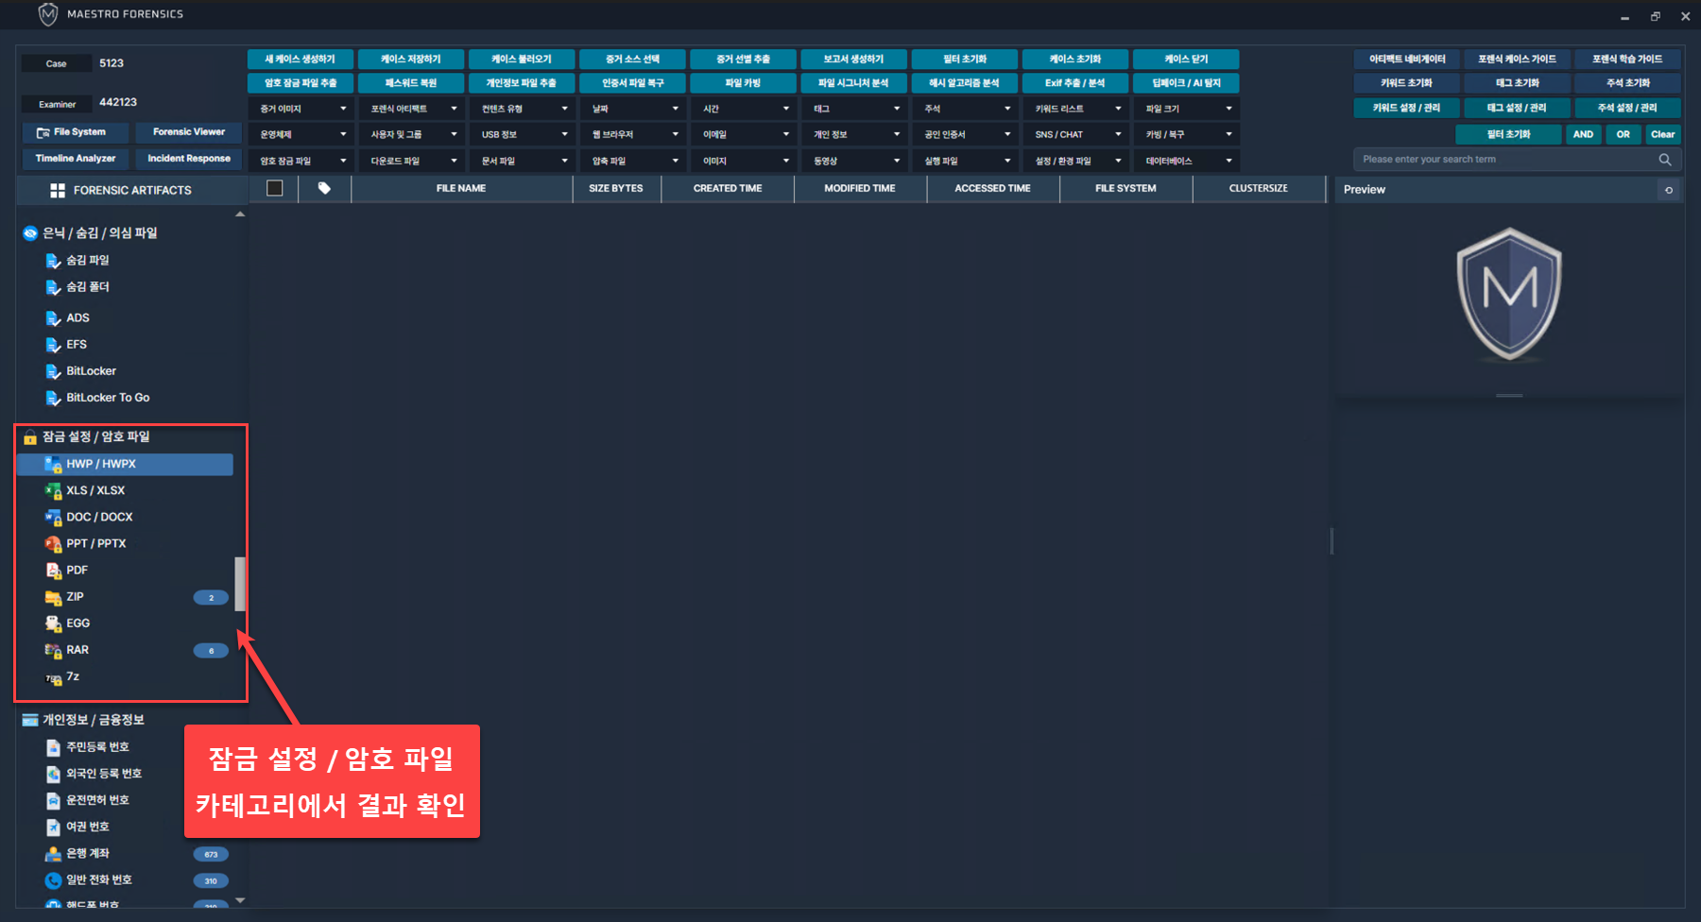Select the PDF locked file category
The height and width of the screenshot is (922, 1701).
pyautogui.click(x=77, y=571)
